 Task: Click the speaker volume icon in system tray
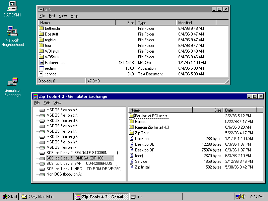point(243,197)
